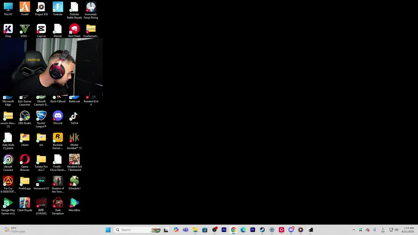
Task: Click the webcam overlay thumbnail
Action: point(51,67)
